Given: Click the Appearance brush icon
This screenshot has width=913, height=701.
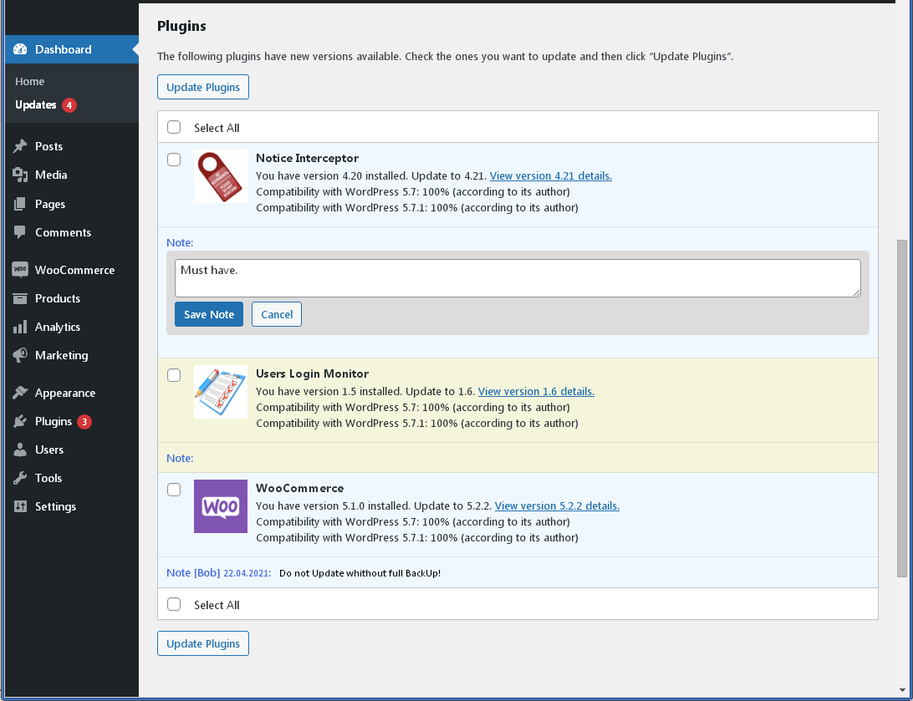Looking at the screenshot, I should click(x=20, y=393).
